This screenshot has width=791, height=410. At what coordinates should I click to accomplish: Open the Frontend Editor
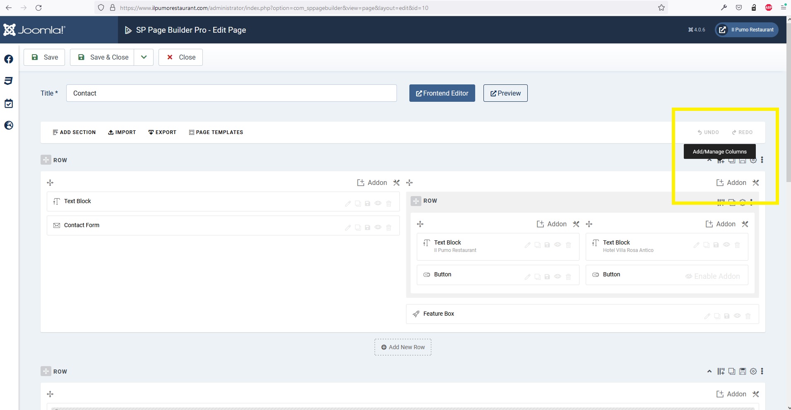[x=442, y=93]
